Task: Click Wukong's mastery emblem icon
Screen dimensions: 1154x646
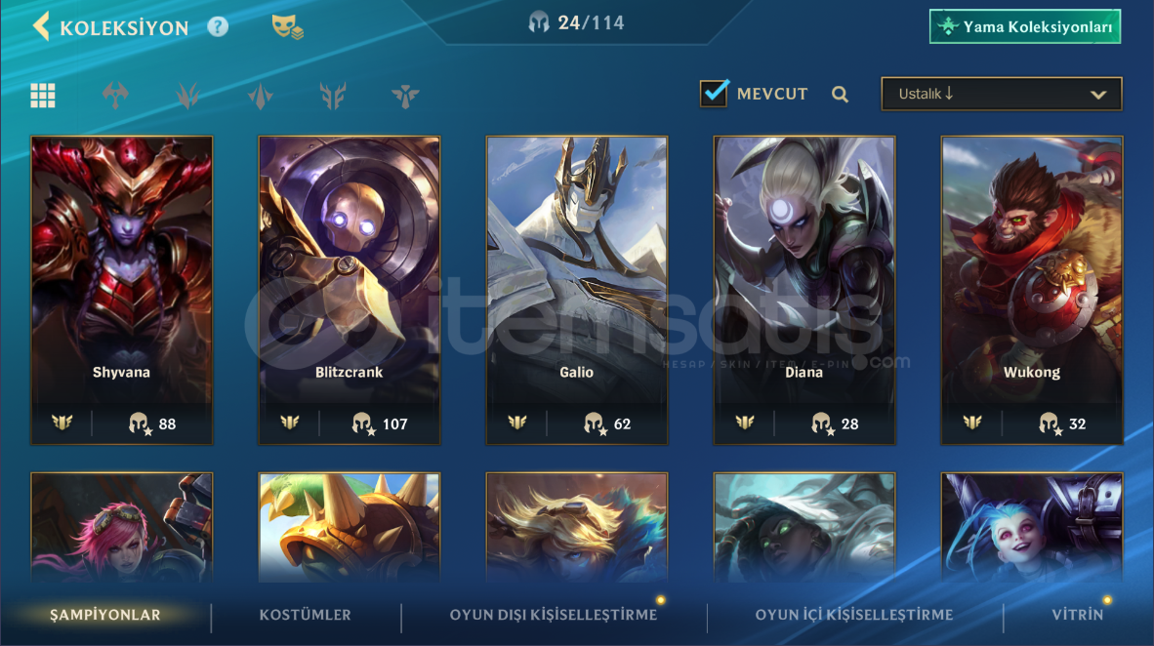Action: coord(972,423)
